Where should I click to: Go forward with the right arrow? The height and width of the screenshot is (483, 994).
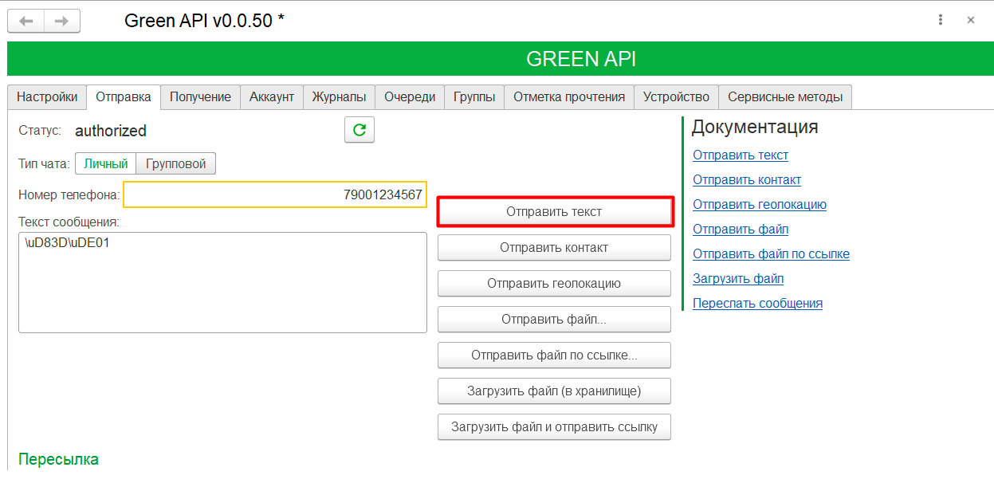[61, 21]
